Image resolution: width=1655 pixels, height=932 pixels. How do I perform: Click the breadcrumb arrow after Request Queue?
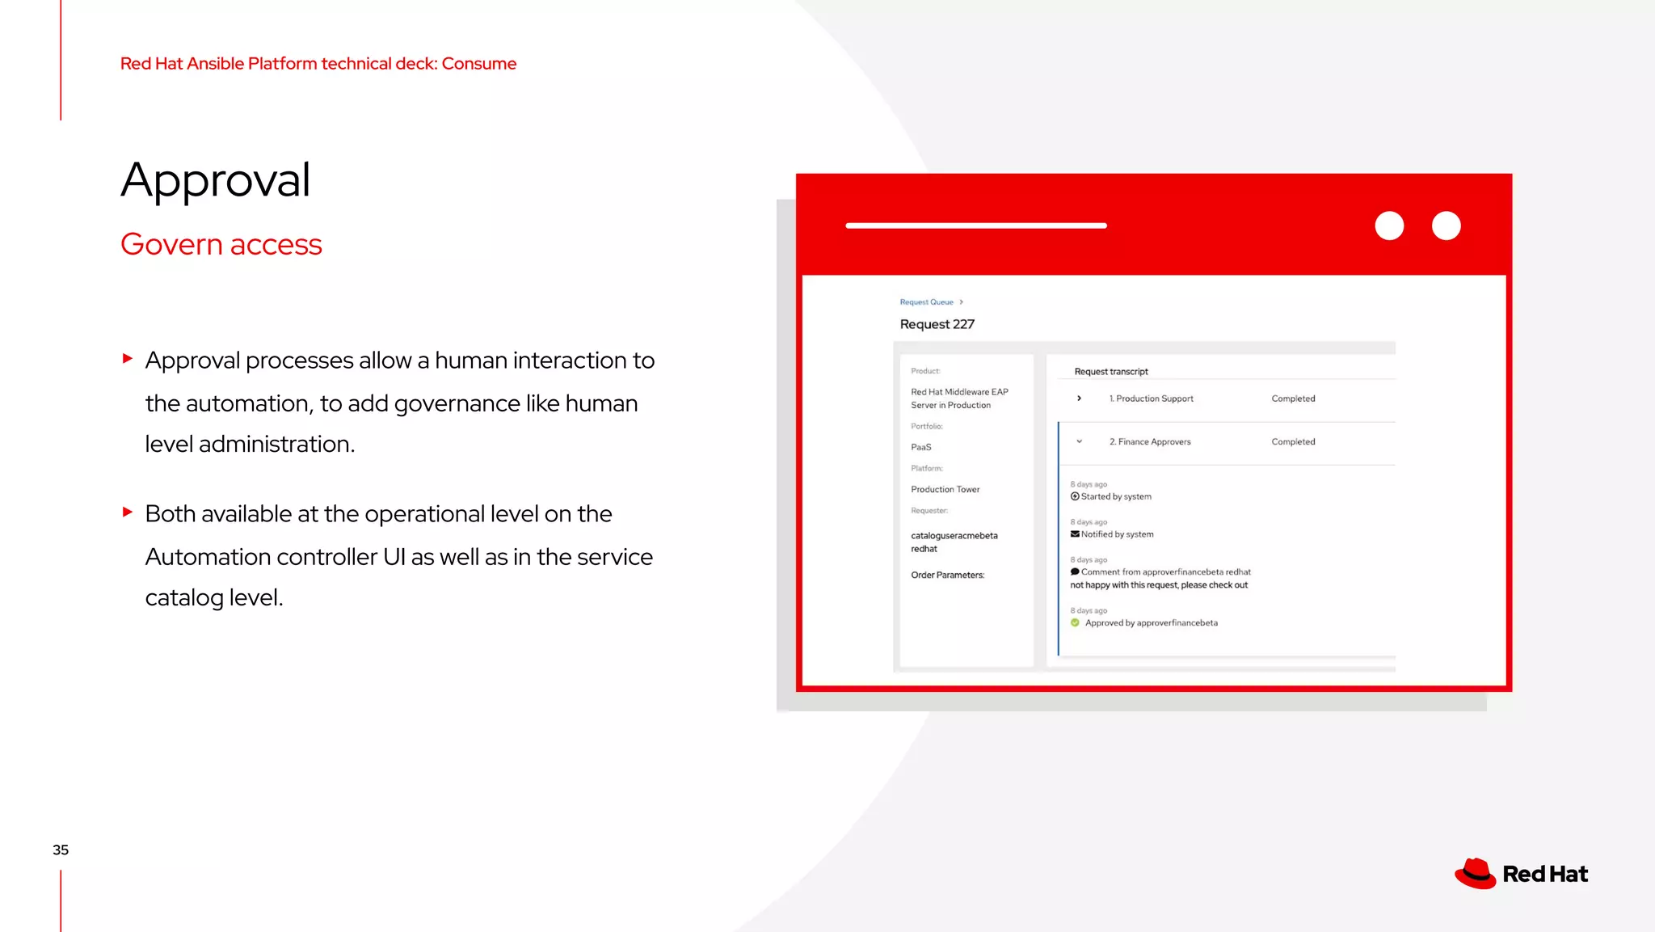[x=961, y=302]
